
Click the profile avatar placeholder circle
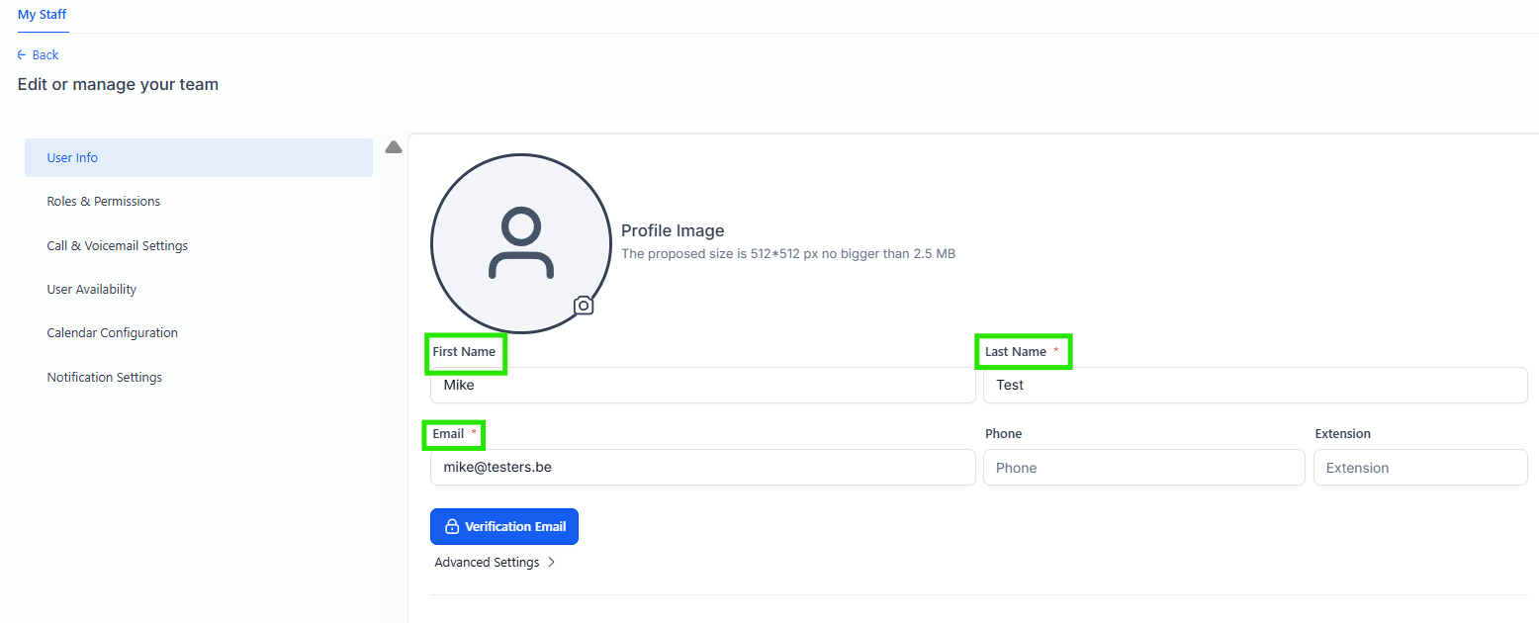pyautogui.click(x=521, y=243)
